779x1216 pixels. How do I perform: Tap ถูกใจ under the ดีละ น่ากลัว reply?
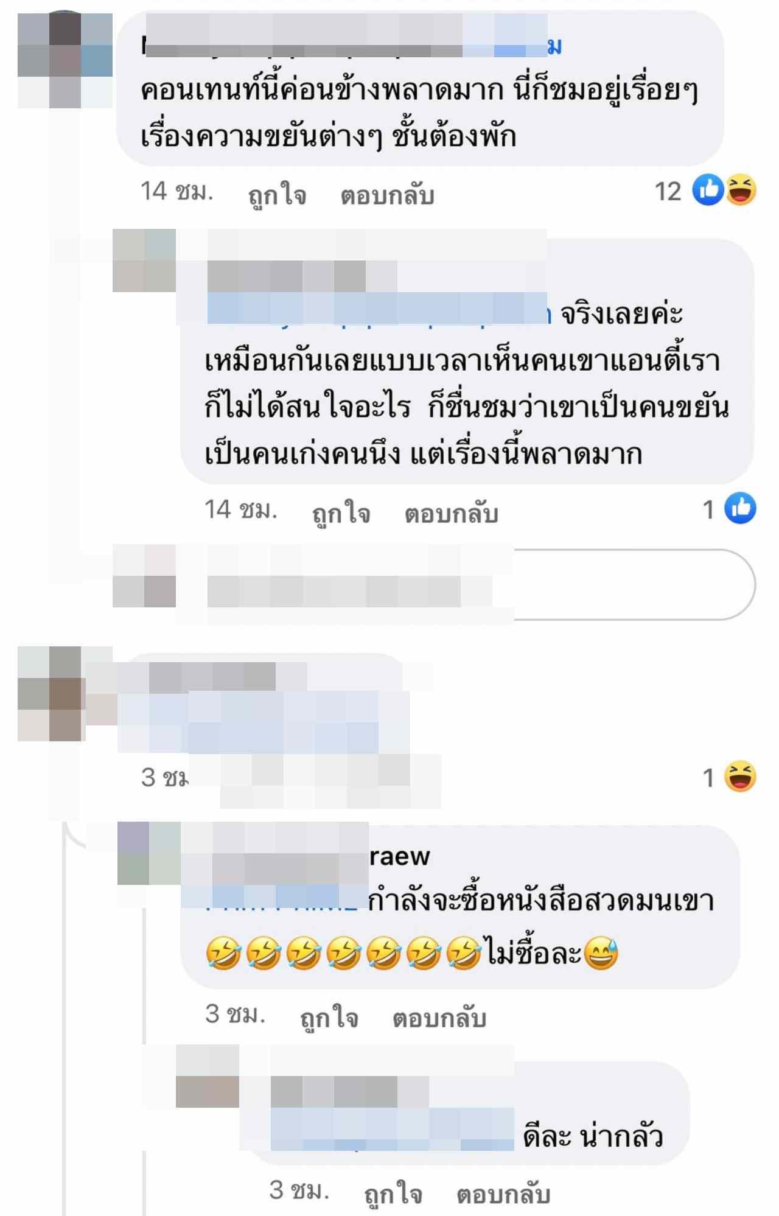393,1194
